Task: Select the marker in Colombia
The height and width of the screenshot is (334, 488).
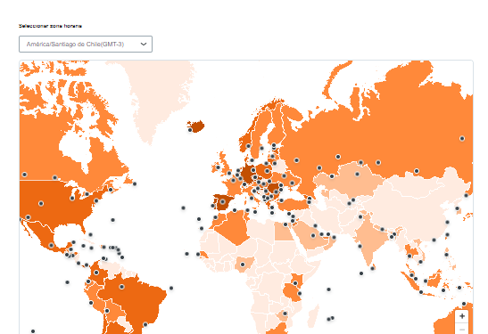Action: [96, 273]
